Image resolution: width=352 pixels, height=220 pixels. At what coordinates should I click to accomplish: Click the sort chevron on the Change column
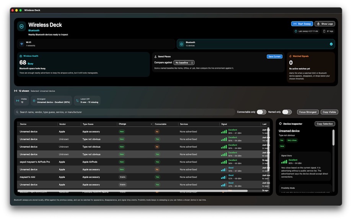click(x=151, y=124)
